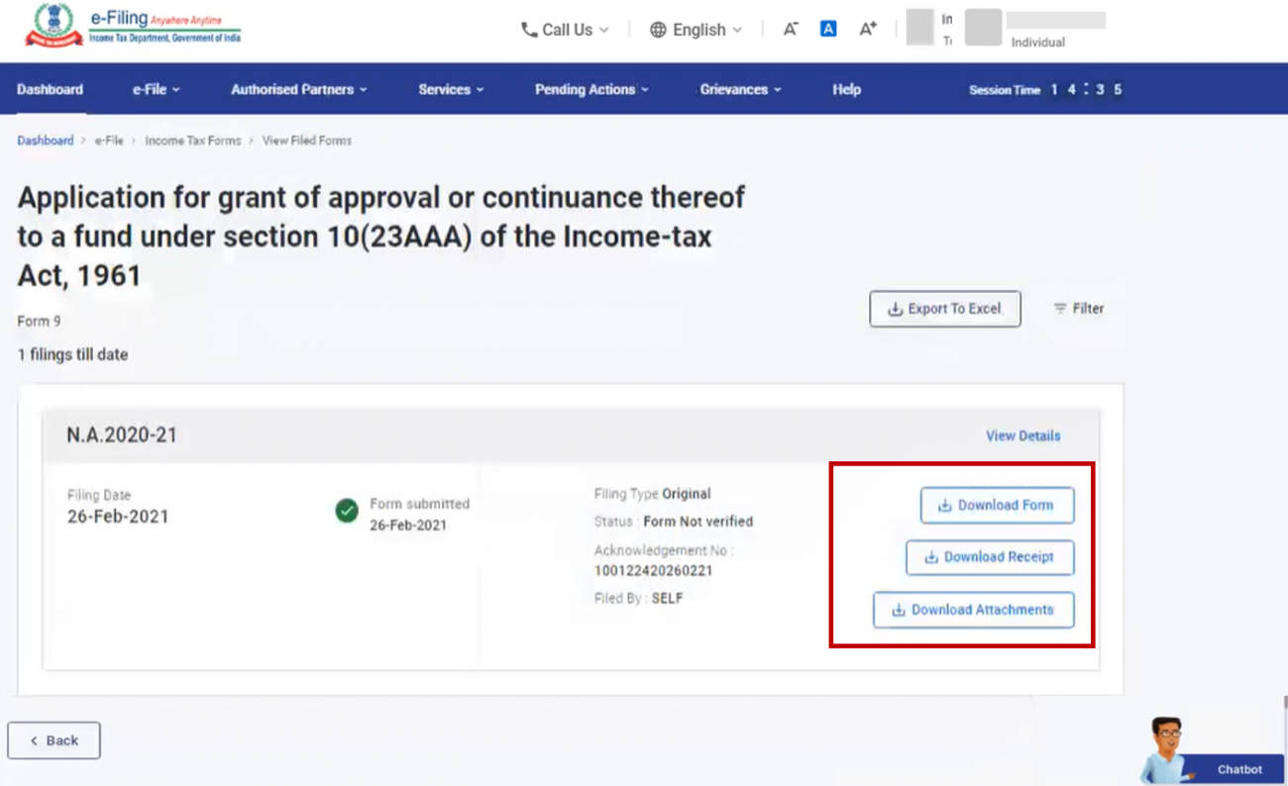Open the Help menu

[x=846, y=89]
